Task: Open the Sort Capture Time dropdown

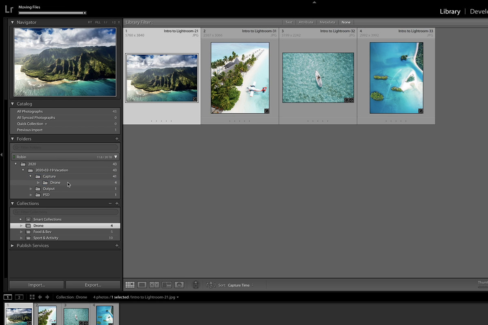Action: click(240, 285)
